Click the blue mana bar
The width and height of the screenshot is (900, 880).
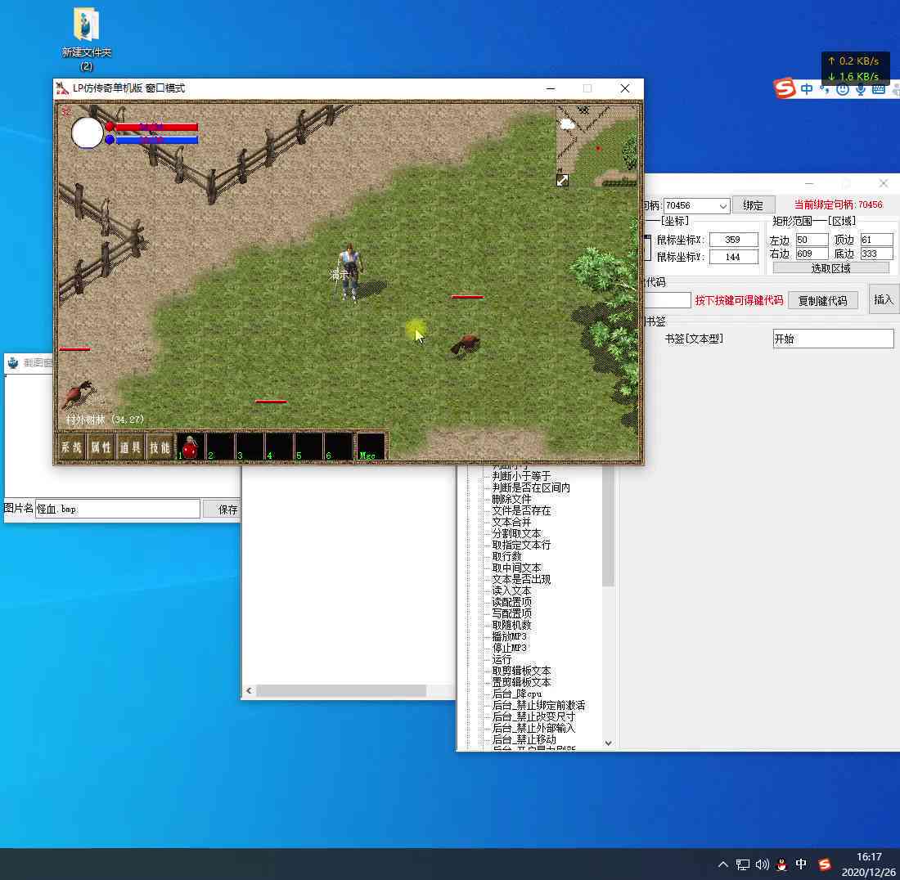(156, 139)
